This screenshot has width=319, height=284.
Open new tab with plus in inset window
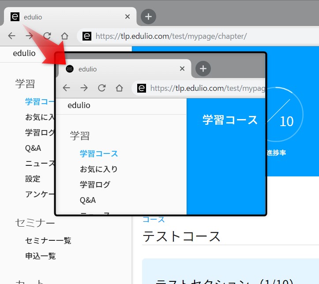203,68
